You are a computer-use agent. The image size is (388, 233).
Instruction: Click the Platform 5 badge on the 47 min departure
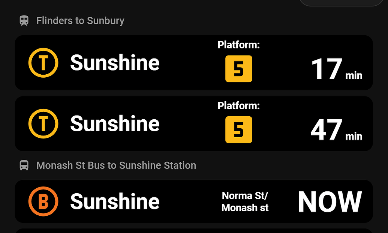(239, 130)
